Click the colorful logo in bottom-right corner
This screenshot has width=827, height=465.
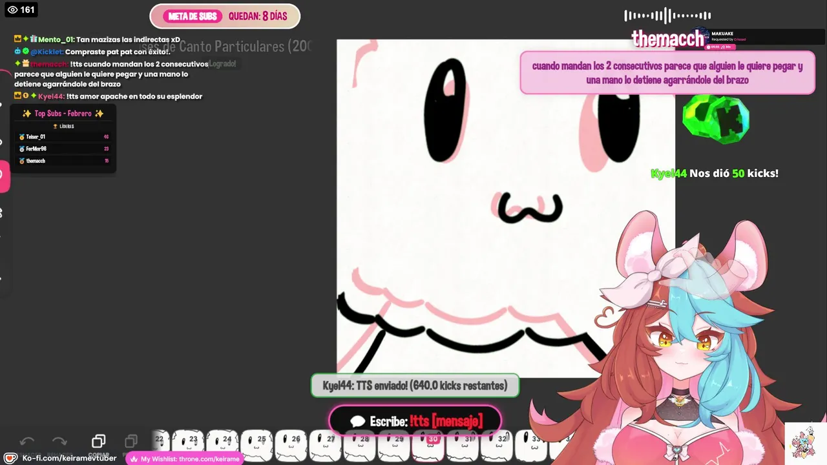point(804,444)
